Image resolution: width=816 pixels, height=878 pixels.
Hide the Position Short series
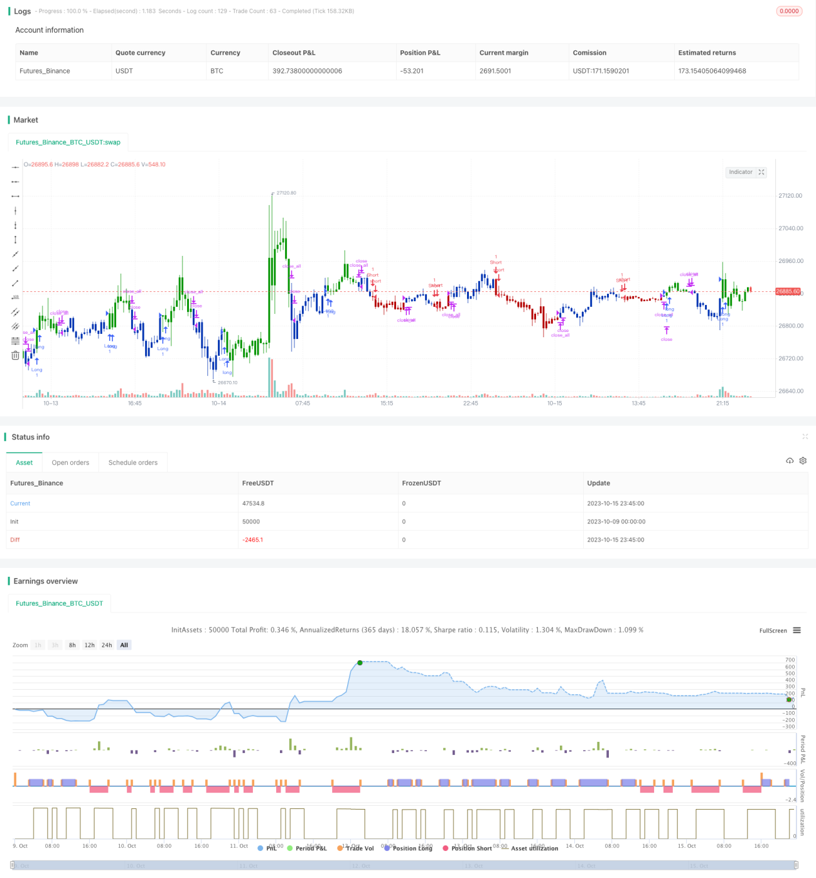(468, 848)
